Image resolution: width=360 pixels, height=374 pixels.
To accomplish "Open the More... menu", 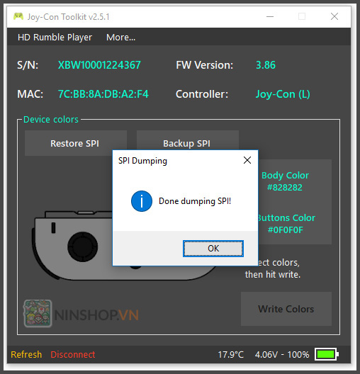I will pos(120,38).
